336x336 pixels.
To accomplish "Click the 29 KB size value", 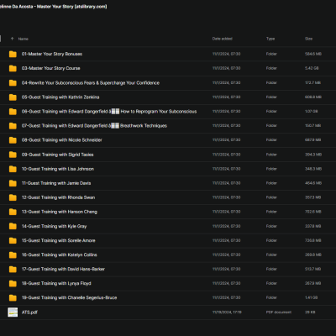I will tap(310, 312).
